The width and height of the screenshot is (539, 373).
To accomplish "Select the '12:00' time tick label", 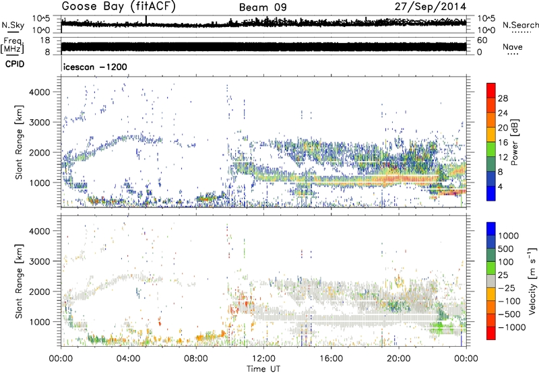I will (x=263, y=359).
